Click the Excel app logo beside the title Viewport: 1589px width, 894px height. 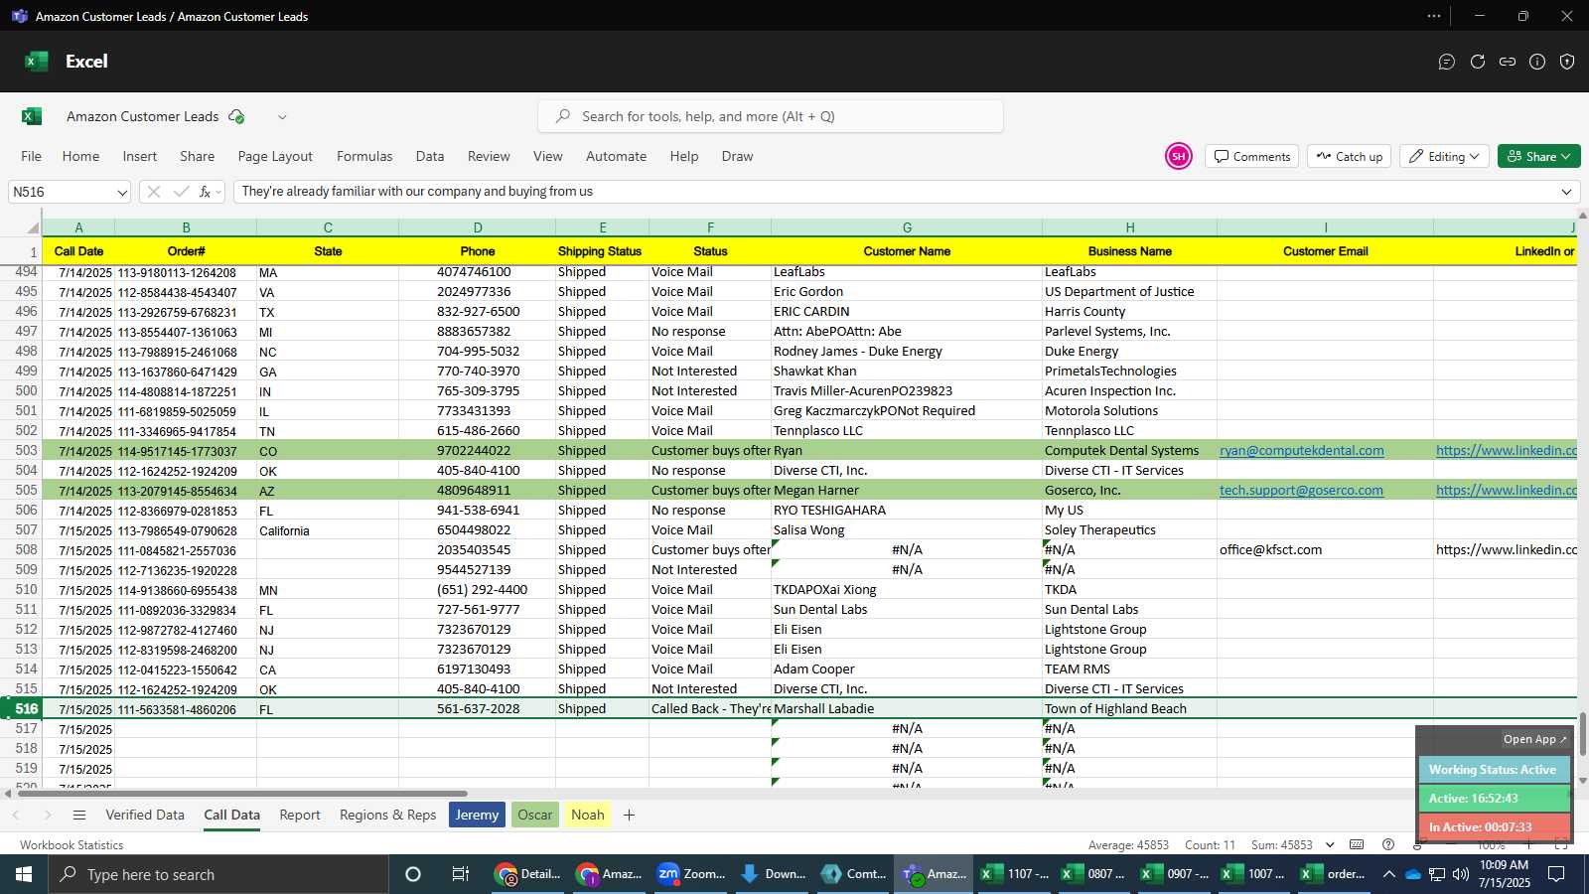37,61
